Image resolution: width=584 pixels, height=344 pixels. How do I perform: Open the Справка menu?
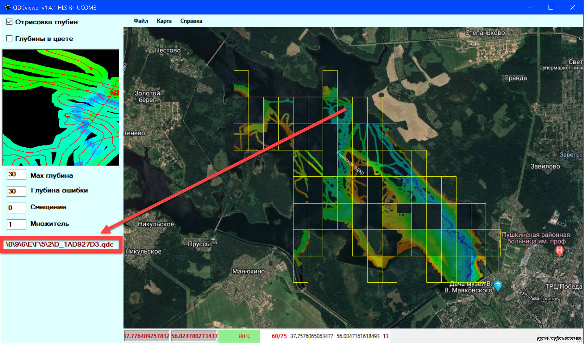[x=191, y=21]
